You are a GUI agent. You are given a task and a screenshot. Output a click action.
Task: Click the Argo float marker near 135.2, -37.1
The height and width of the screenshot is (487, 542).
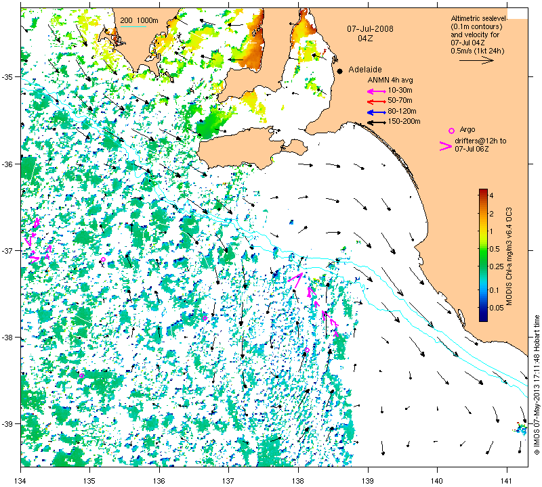(103, 260)
